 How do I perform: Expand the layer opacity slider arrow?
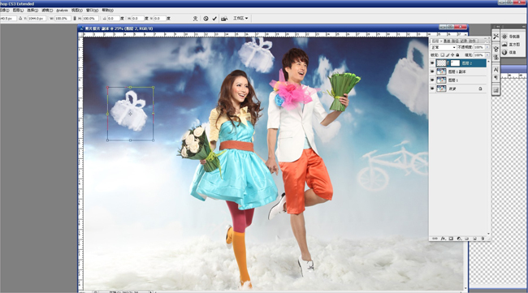487,47
